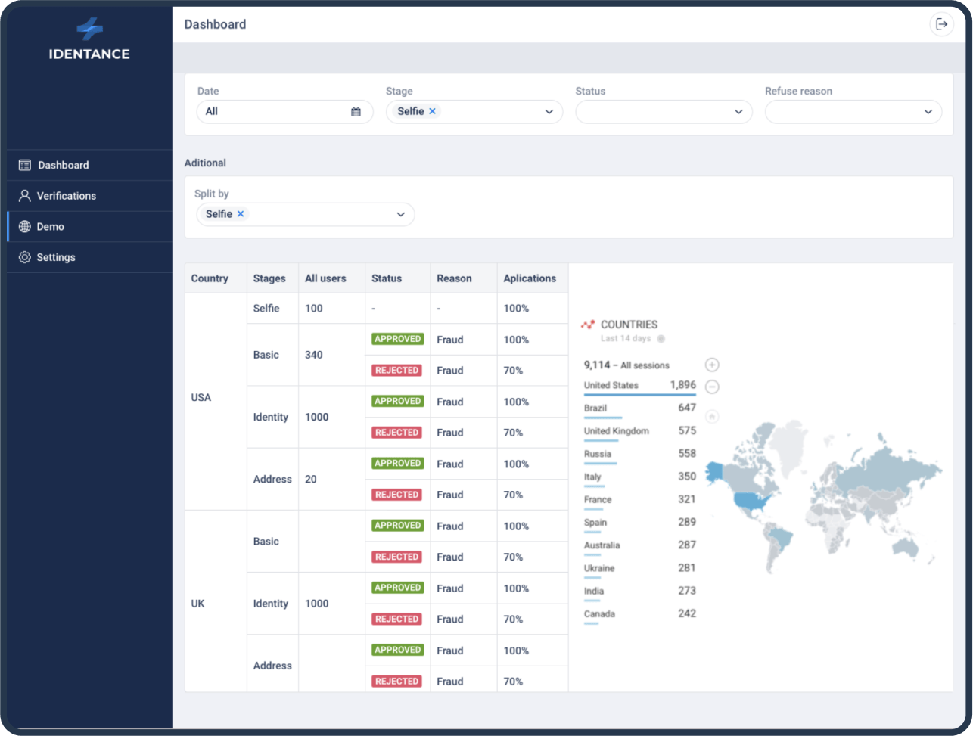
Task: Open Settings in the sidebar
Action: point(89,257)
